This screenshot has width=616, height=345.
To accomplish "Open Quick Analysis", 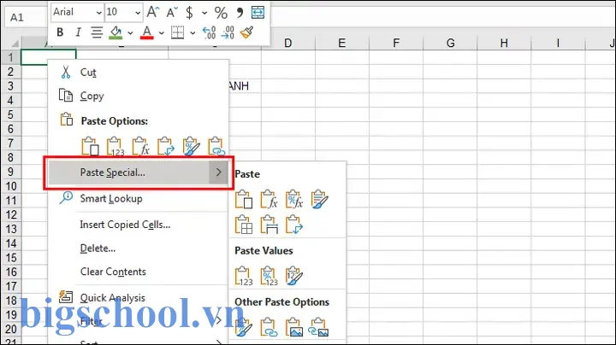I will 138,298.
